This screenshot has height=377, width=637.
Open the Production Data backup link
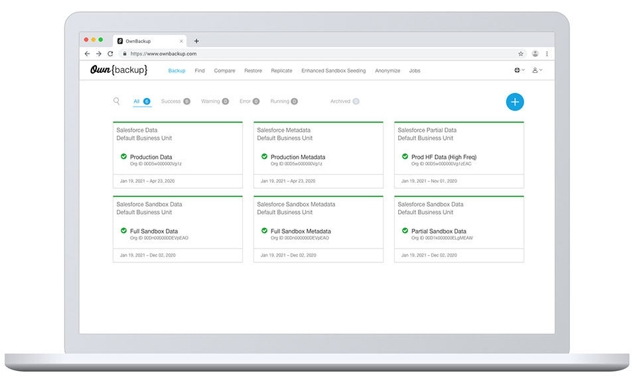pos(151,157)
